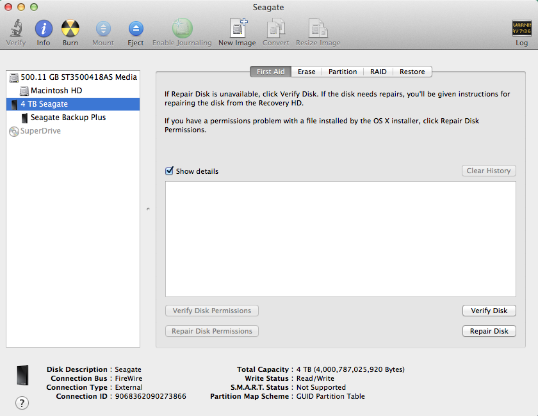Eject the selected disk
This screenshot has height=416, width=538.
(x=135, y=29)
